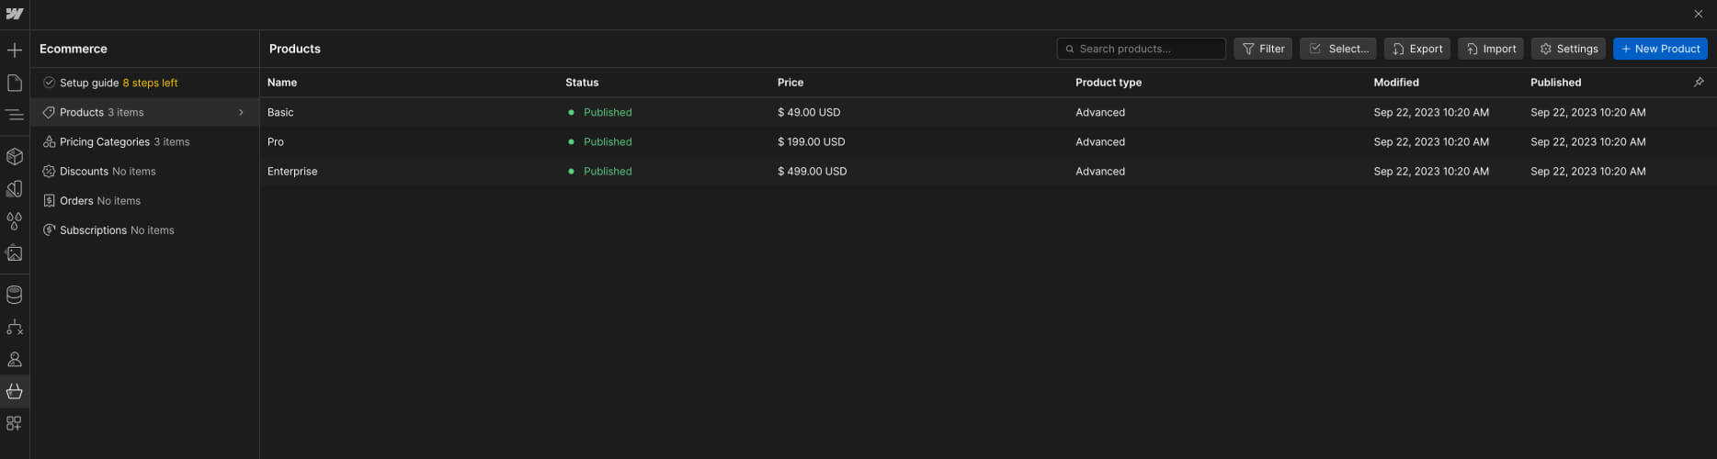
Task: Click the Pricing Categories icon
Action: [x=50, y=141]
